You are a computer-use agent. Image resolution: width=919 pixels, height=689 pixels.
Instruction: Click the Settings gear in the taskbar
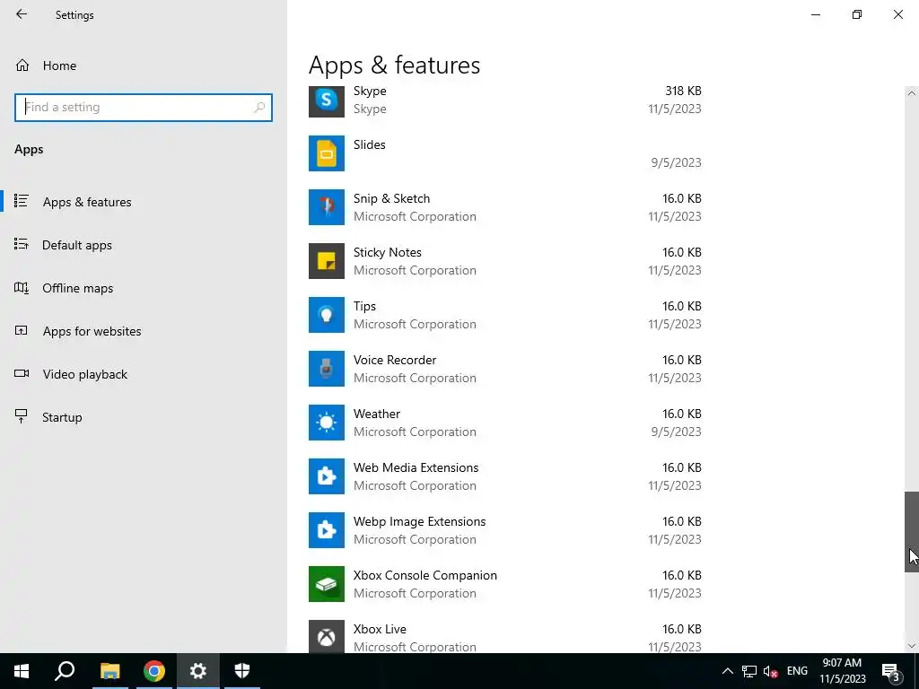click(x=198, y=671)
